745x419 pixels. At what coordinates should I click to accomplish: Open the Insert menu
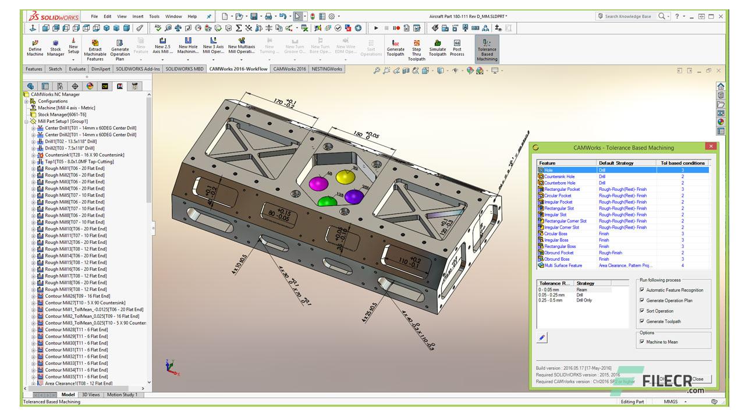(x=137, y=16)
